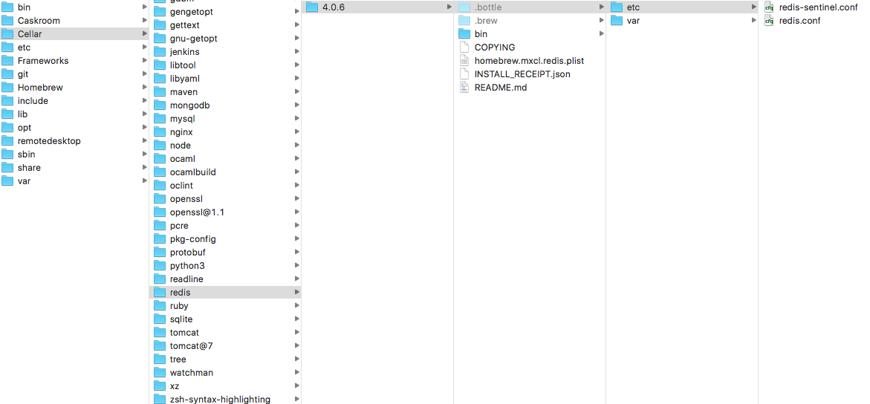Image resolution: width=870 pixels, height=404 pixels.
Task: Select the ruby folder name
Action: coord(180,306)
